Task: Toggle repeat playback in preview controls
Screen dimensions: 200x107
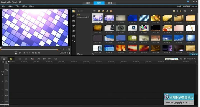Action: [36, 53]
